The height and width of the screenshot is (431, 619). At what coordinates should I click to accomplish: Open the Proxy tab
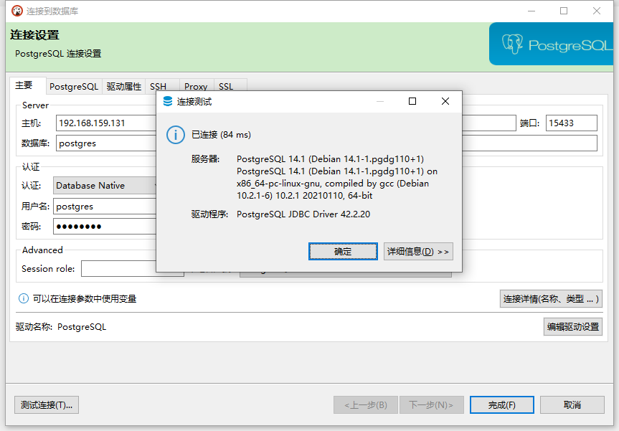[195, 85]
